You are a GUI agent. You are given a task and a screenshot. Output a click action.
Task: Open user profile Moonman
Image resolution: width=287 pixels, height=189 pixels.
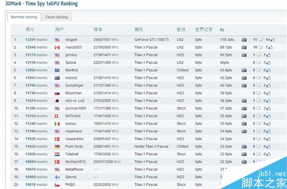73,93
